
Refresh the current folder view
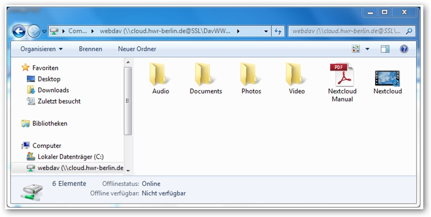click(278, 32)
